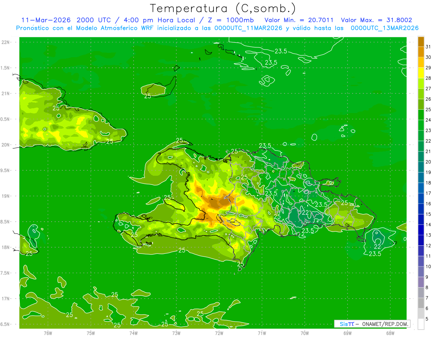
Task: Click the 'Sis' logo text in credit box
Action: pyautogui.click(x=343, y=324)
